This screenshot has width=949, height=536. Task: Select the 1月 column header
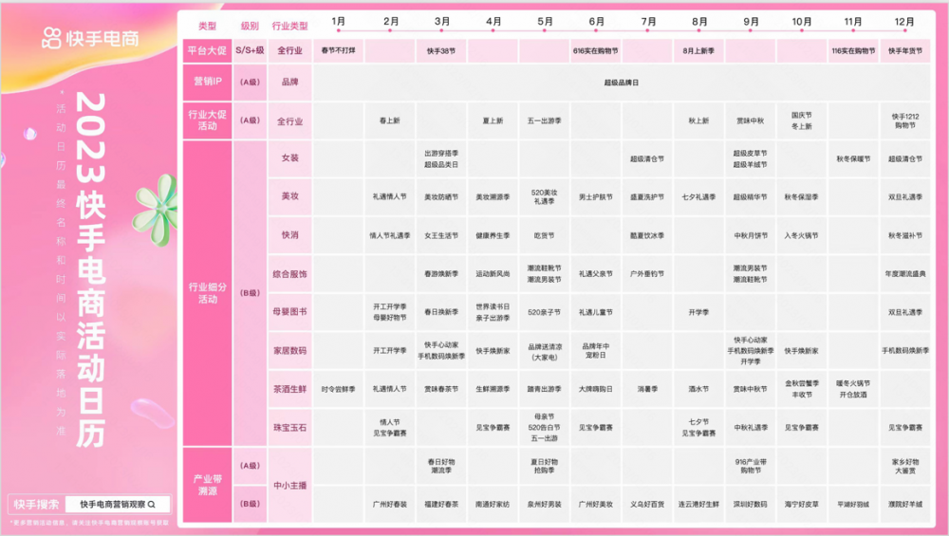(339, 21)
